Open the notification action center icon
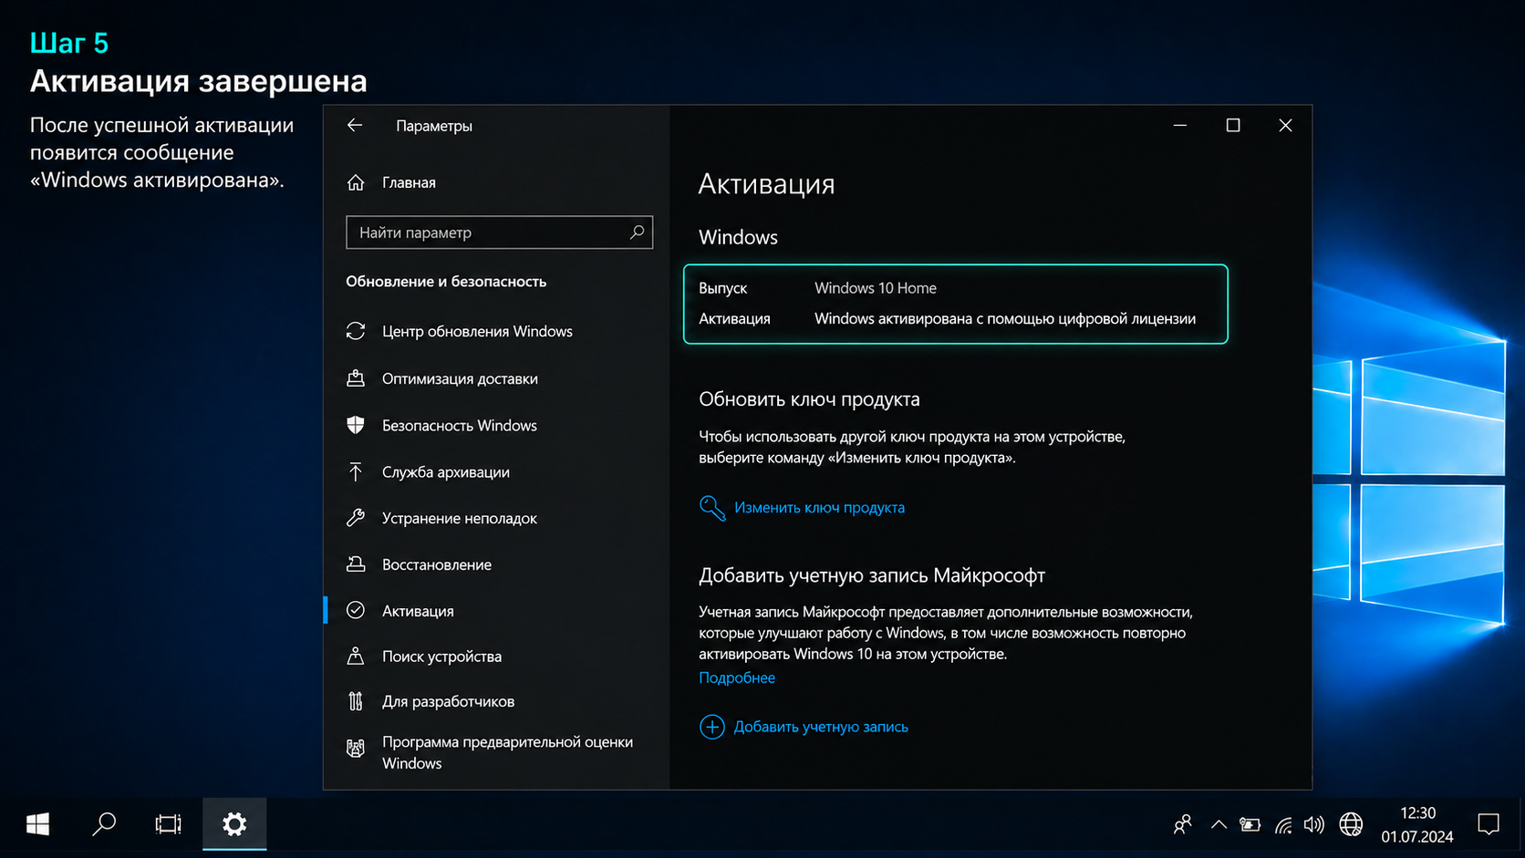Image resolution: width=1525 pixels, height=858 pixels. pos(1489,824)
